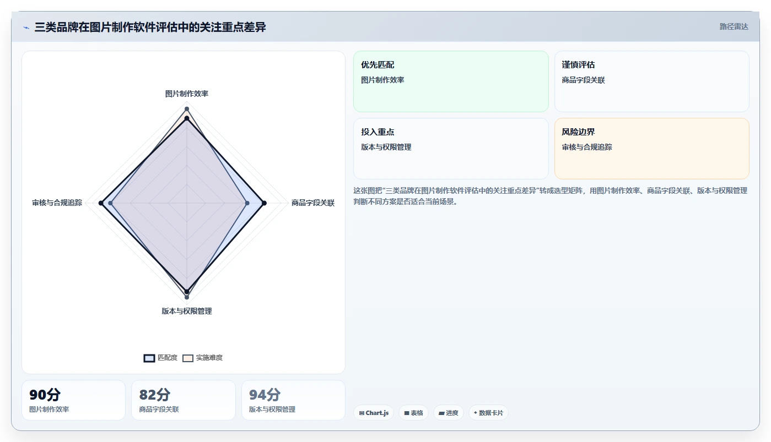
Task: Select the 优先匹配 green card
Action: 451,81
